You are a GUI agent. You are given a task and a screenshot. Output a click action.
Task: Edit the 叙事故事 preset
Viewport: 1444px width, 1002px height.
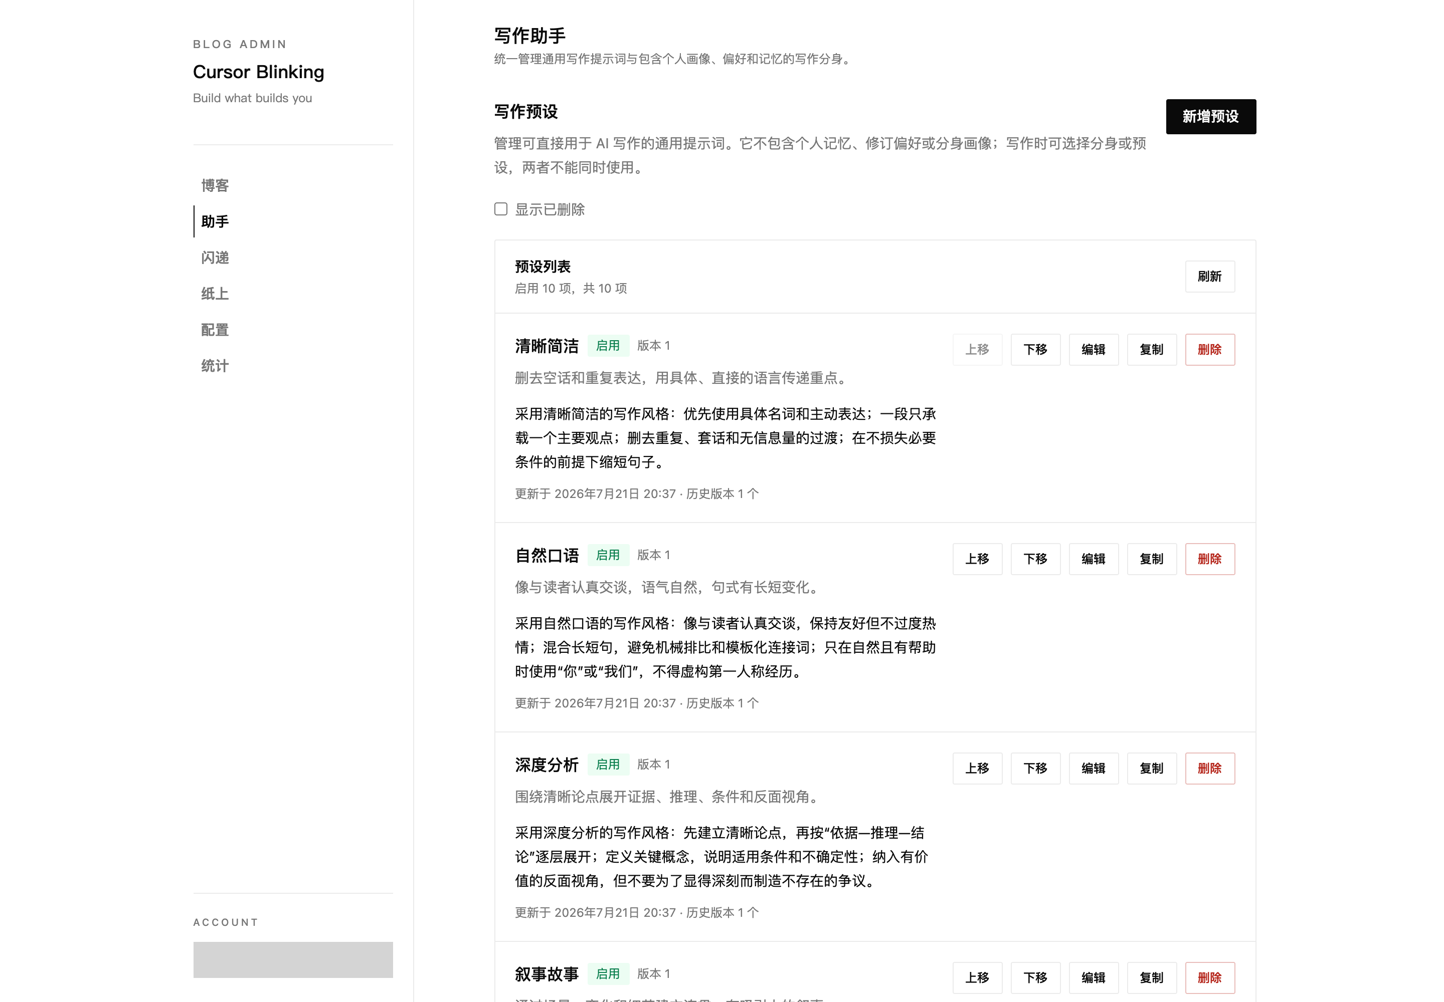click(1094, 977)
